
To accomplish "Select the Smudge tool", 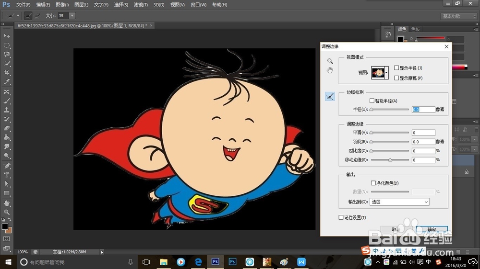I will pyautogui.click(x=6, y=146).
